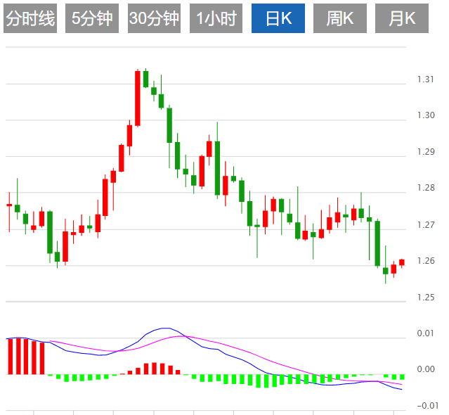The image size is (449, 415).
Task: Select the 5分钟 interval tab
Action: click(x=92, y=18)
